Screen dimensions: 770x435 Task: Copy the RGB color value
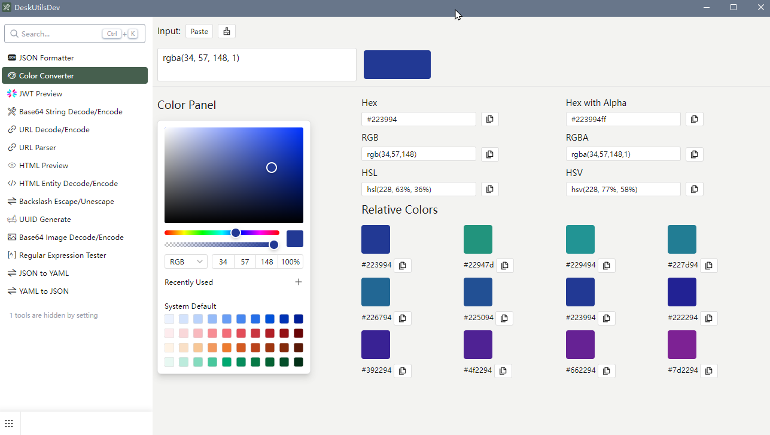click(x=489, y=154)
